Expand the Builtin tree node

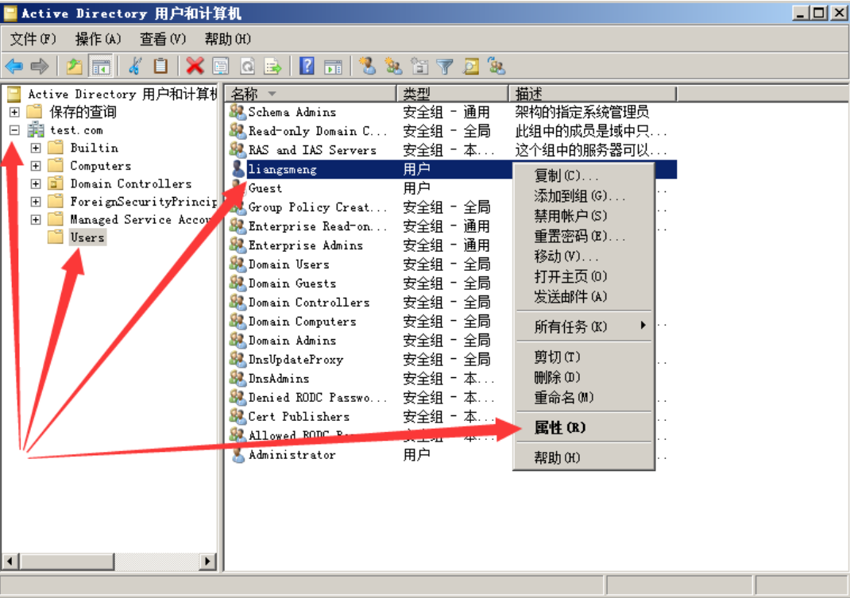pos(35,148)
